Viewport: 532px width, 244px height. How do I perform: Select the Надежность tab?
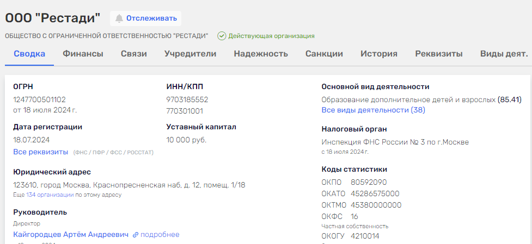point(261,53)
